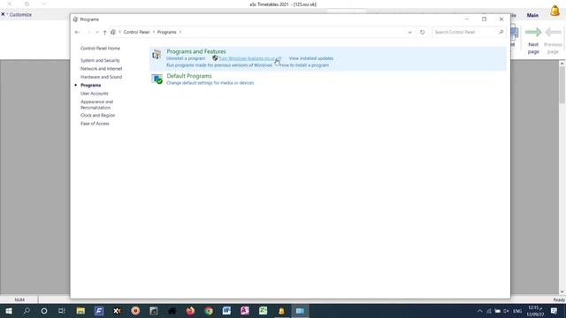Open recent locations dropdown arrow

[x=96, y=32]
